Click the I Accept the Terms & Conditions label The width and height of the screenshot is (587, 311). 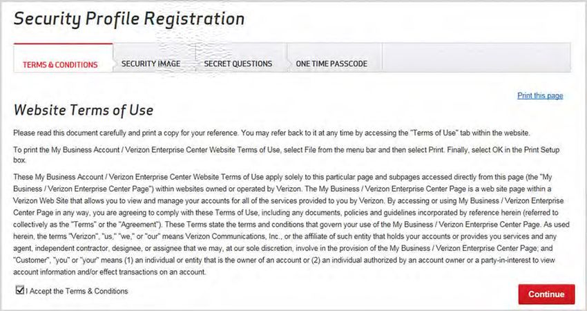(77, 291)
